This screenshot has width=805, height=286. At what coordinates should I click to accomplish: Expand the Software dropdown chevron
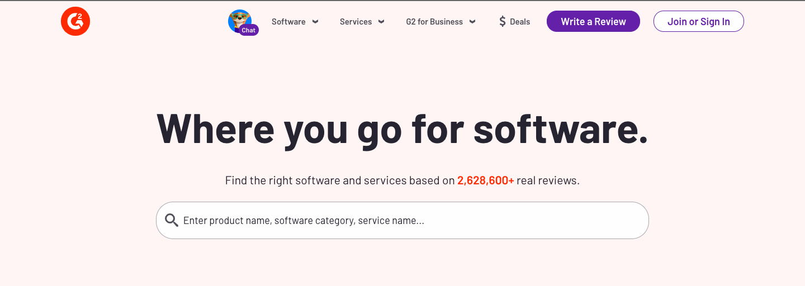[x=315, y=22]
